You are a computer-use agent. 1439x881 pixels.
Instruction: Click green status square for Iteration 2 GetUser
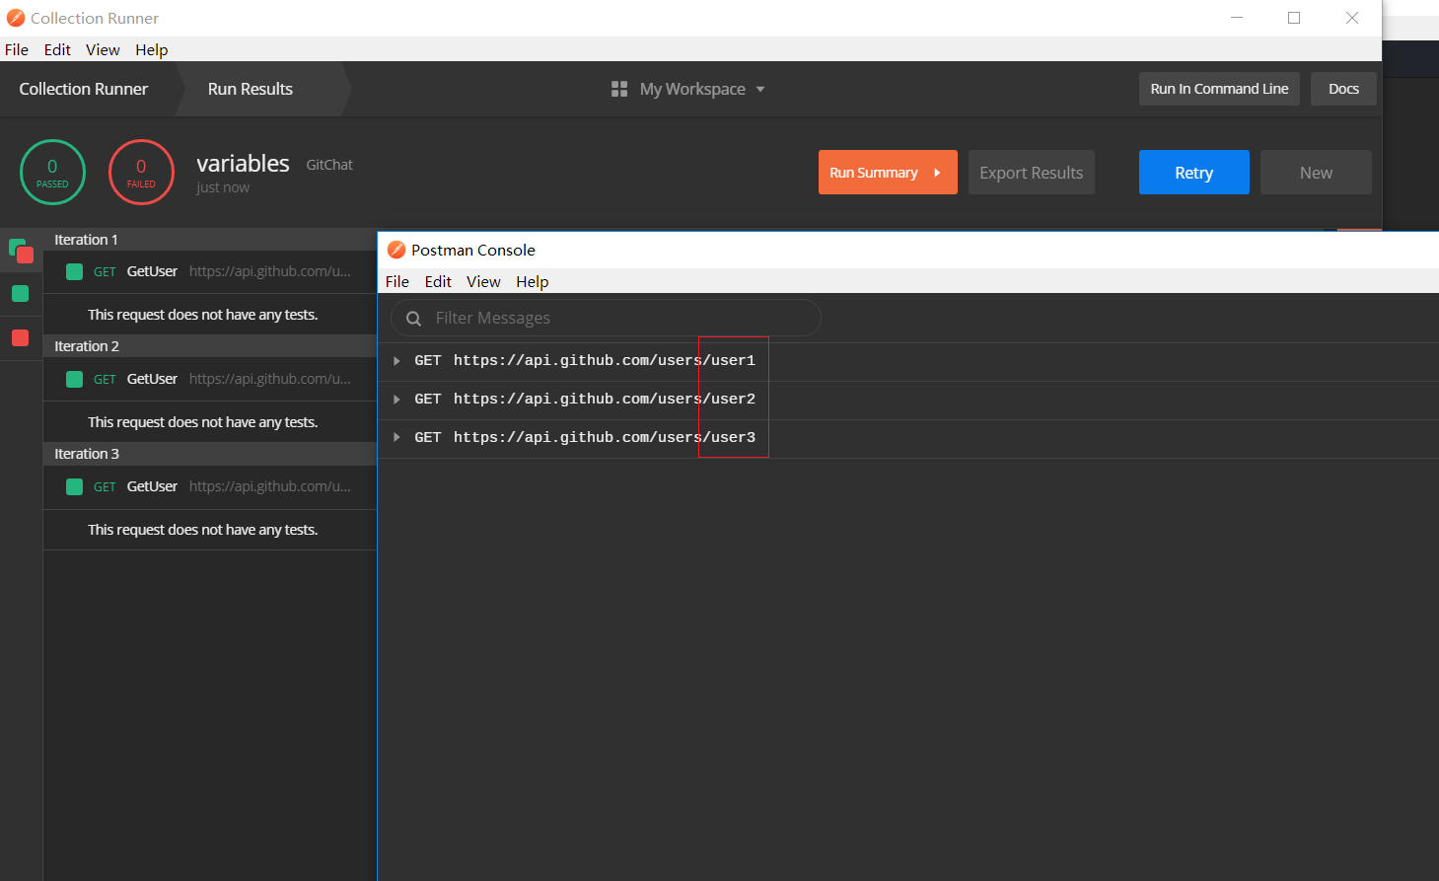pyautogui.click(x=74, y=379)
